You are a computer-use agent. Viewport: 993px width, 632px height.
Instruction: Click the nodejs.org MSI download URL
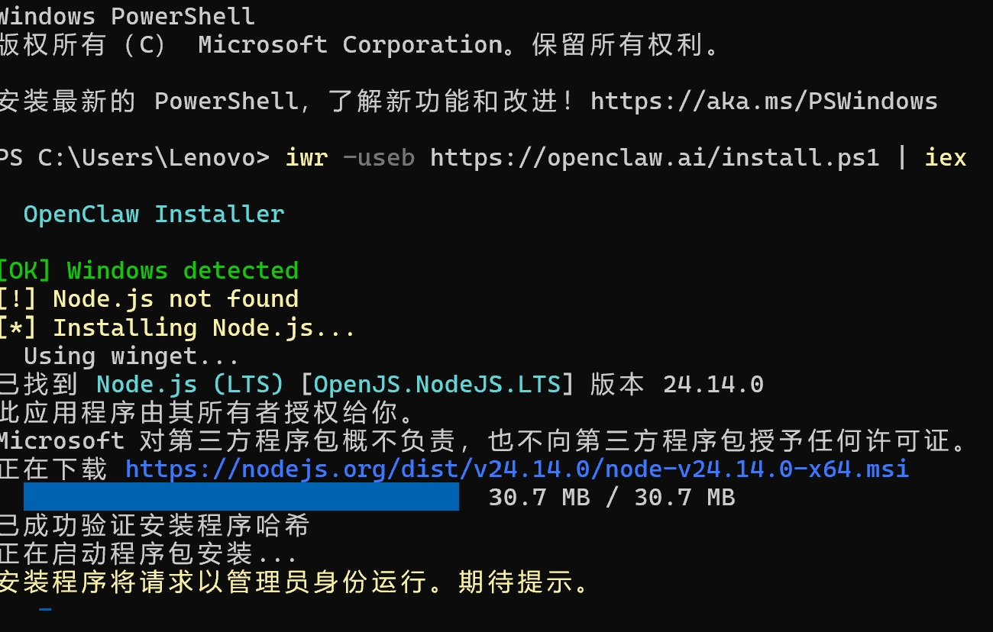coord(517,468)
